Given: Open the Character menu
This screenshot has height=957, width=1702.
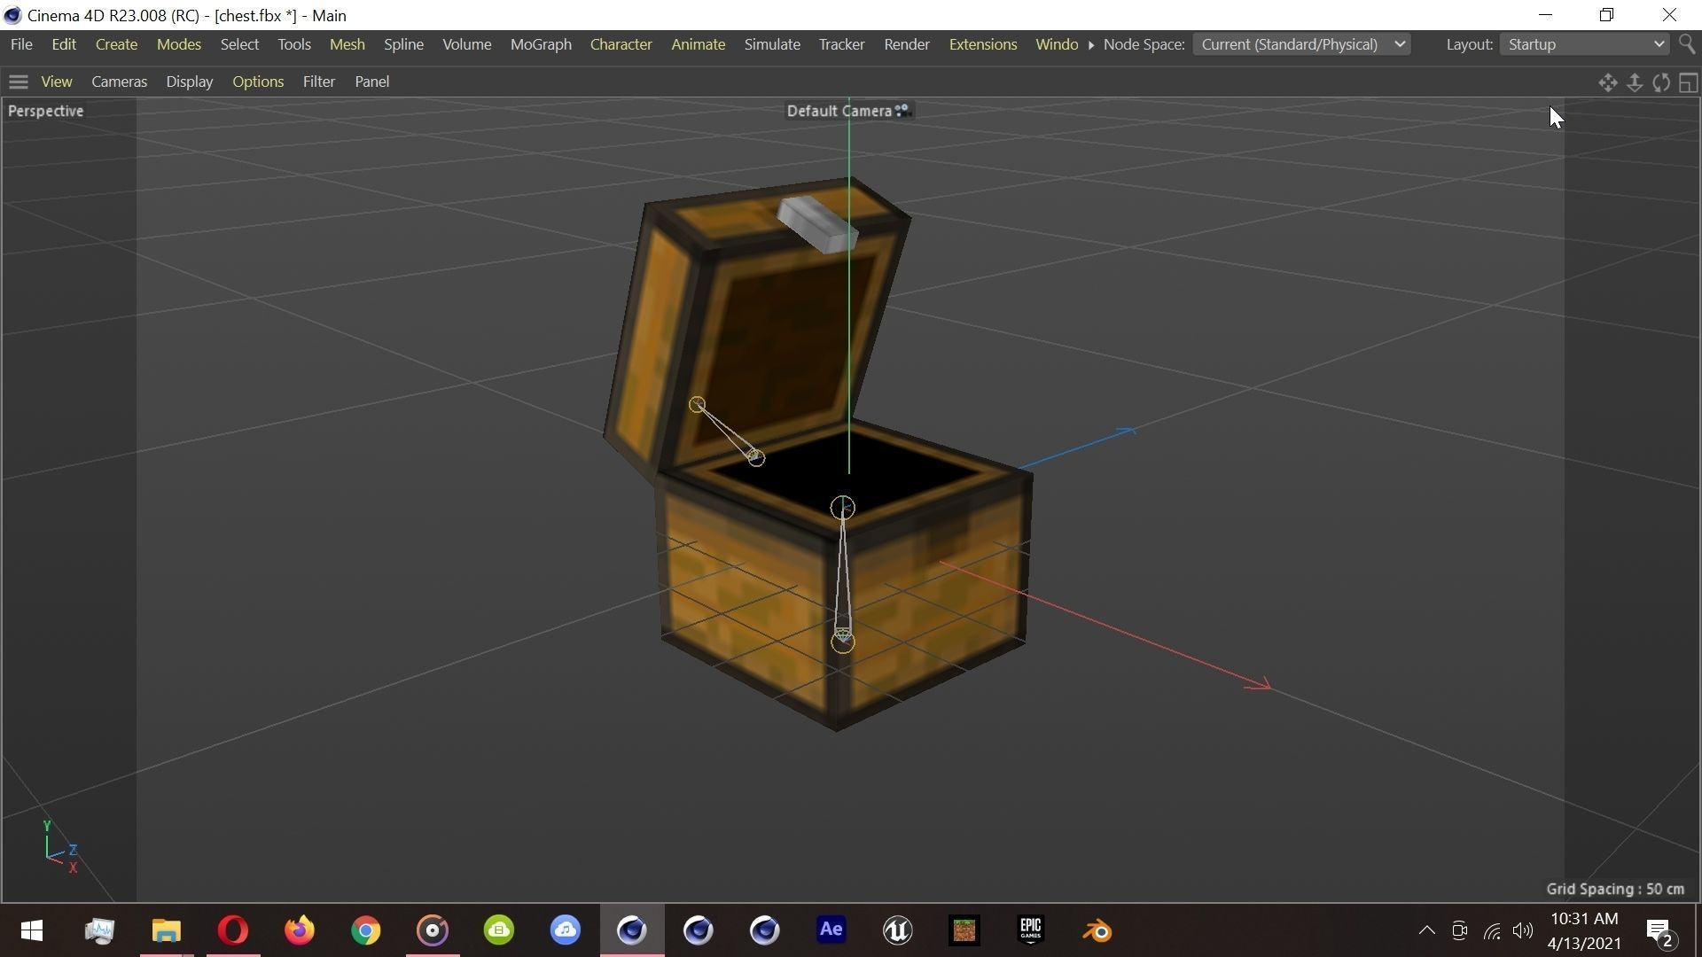Looking at the screenshot, I should point(621,44).
